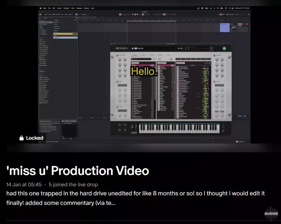The width and height of the screenshot is (281, 224).
Task: Click the hamburger icon at Live's top right
Action: (249, 15)
